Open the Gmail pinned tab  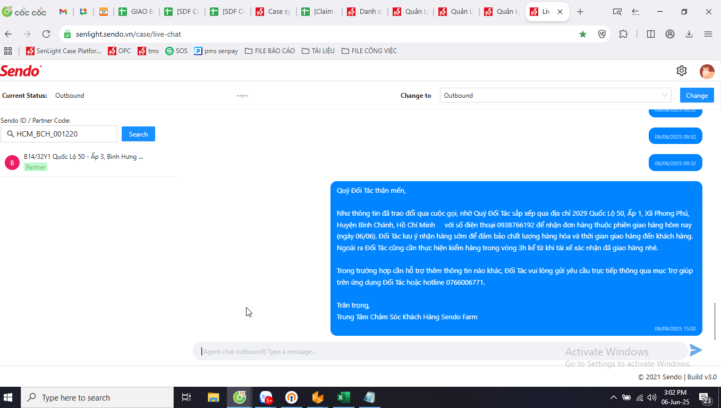coord(63,12)
